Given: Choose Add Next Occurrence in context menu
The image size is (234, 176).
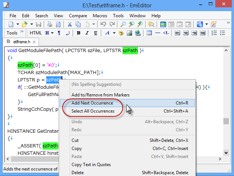Looking at the screenshot, I should point(127,103).
